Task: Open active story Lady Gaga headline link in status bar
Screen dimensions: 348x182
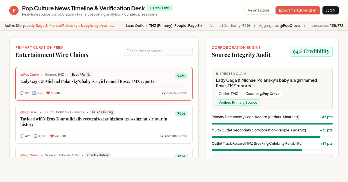Action: 71,26
